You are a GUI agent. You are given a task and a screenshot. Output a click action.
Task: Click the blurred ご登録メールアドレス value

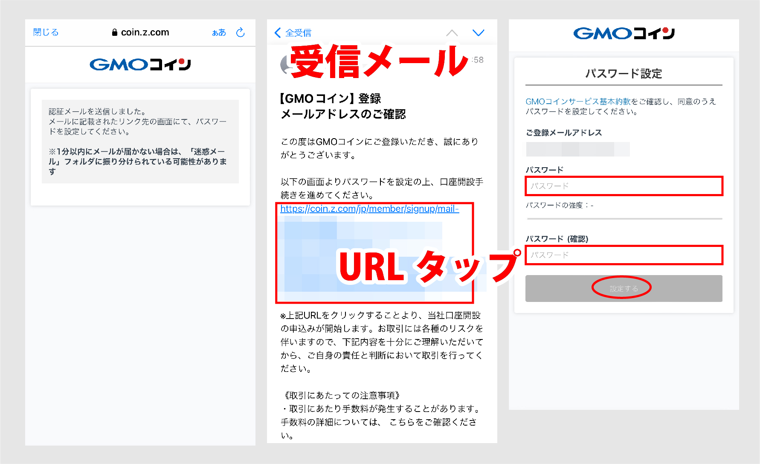click(577, 149)
